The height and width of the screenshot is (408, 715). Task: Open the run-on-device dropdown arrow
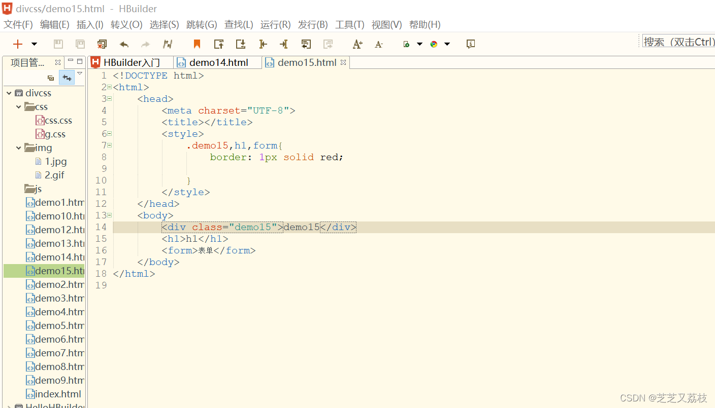[419, 44]
